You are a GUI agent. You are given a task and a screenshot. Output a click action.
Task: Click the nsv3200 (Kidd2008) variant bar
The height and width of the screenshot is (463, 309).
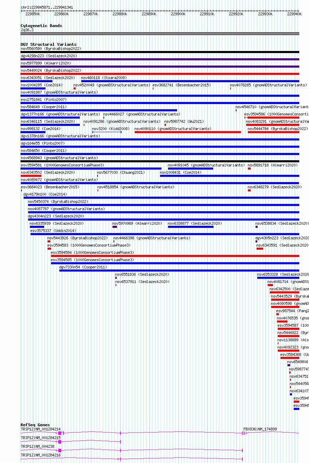coord(107,132)
